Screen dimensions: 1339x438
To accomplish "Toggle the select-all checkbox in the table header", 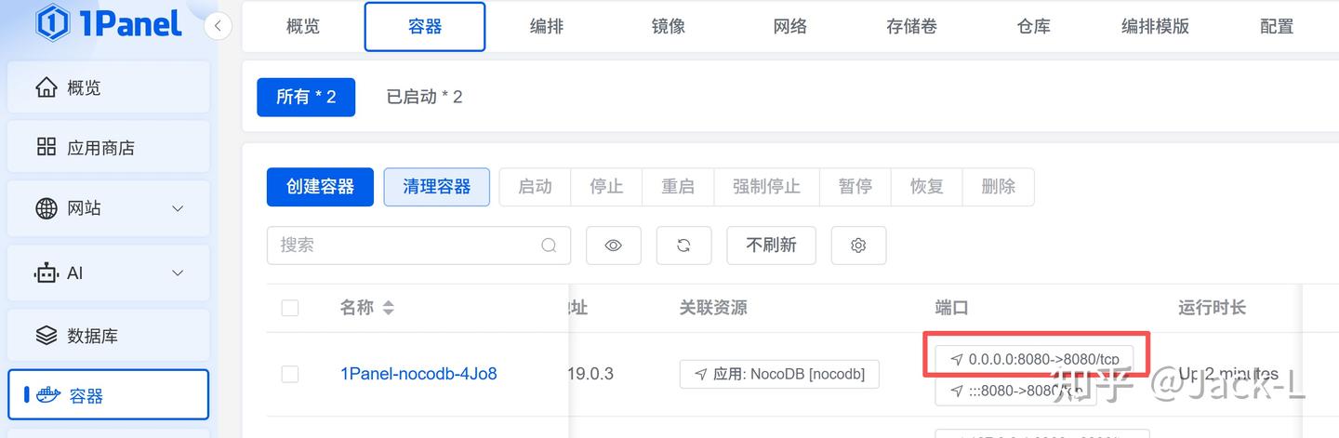I will [x=290, y=308].
